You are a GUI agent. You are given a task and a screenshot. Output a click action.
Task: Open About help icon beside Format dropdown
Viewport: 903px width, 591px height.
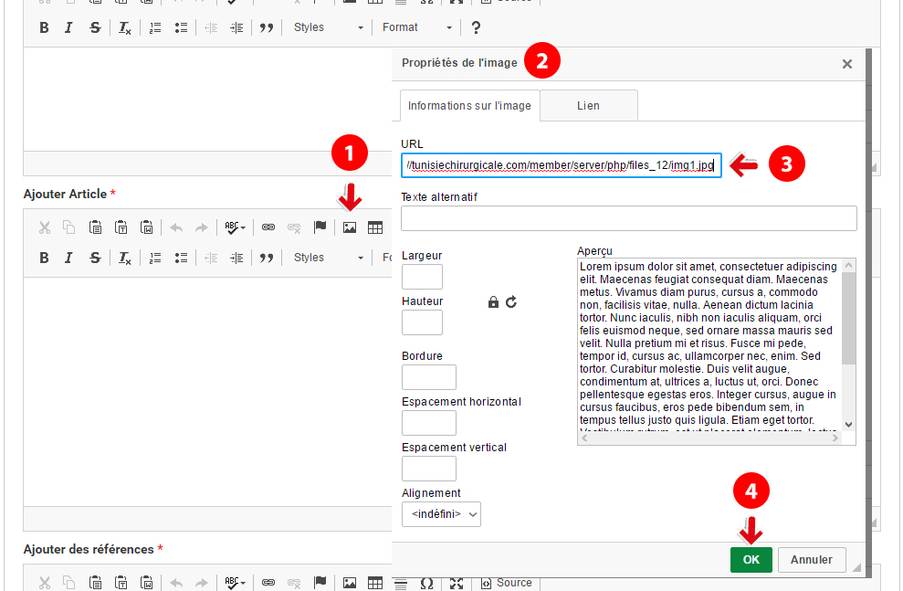click(476, 27)
